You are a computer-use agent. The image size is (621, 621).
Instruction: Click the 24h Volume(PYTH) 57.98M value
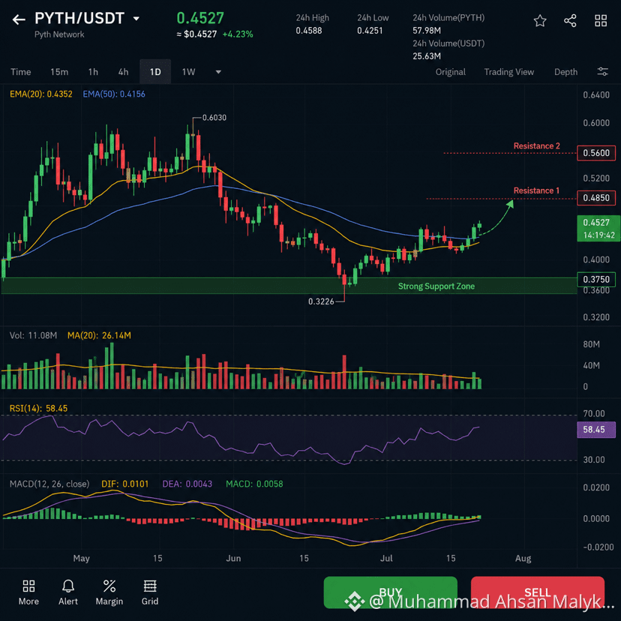pyautogui.click(x=427, y=31)
